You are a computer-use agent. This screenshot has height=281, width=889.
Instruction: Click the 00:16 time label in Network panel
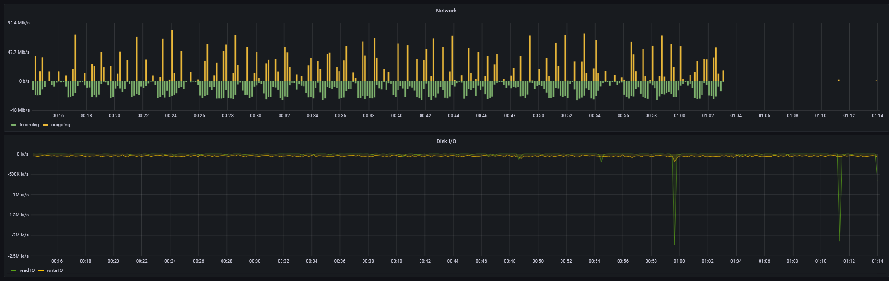coord(58,116)
